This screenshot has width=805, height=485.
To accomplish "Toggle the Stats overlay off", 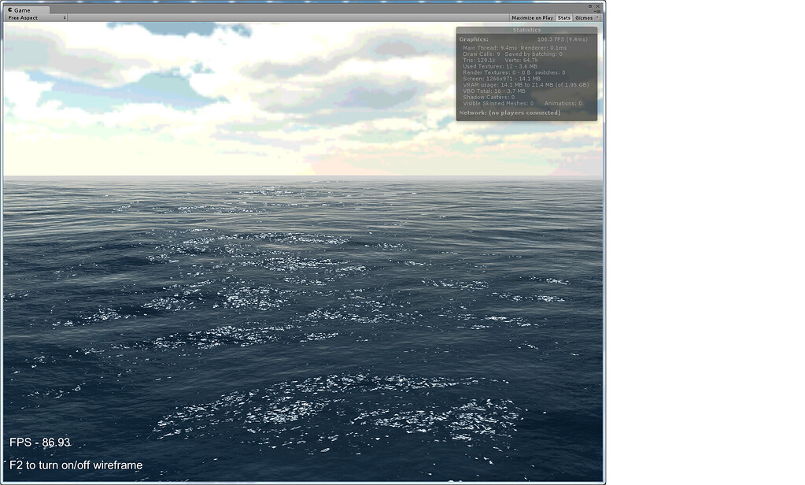I will click(563, 17).
